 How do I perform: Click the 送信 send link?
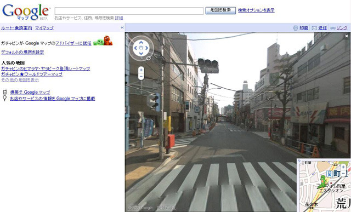coord(322,28)
